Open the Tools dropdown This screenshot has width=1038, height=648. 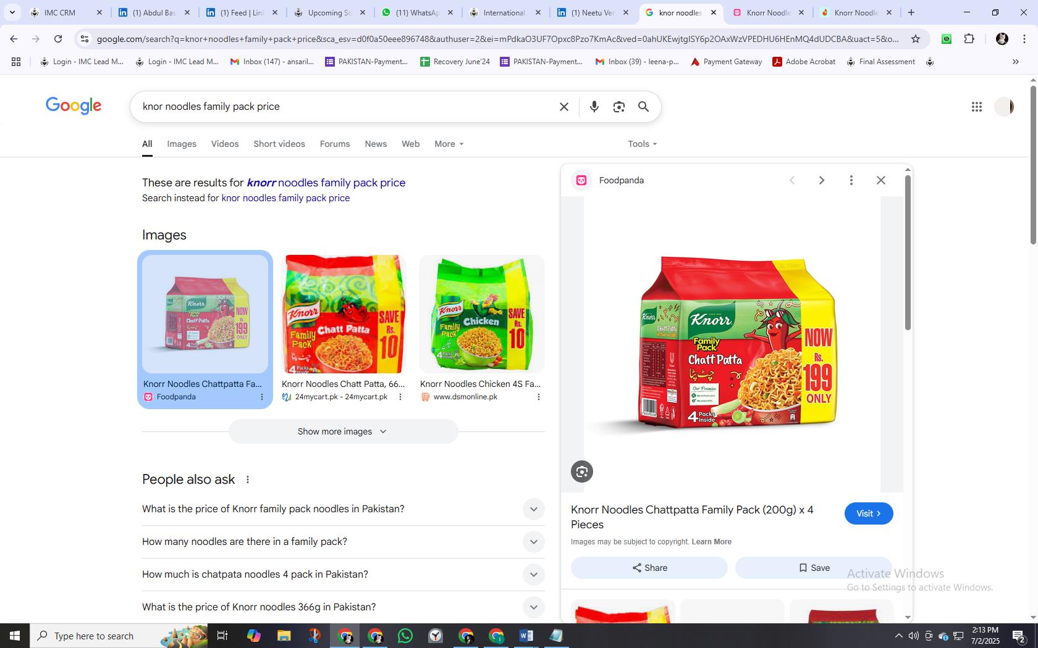pos(643,144)
